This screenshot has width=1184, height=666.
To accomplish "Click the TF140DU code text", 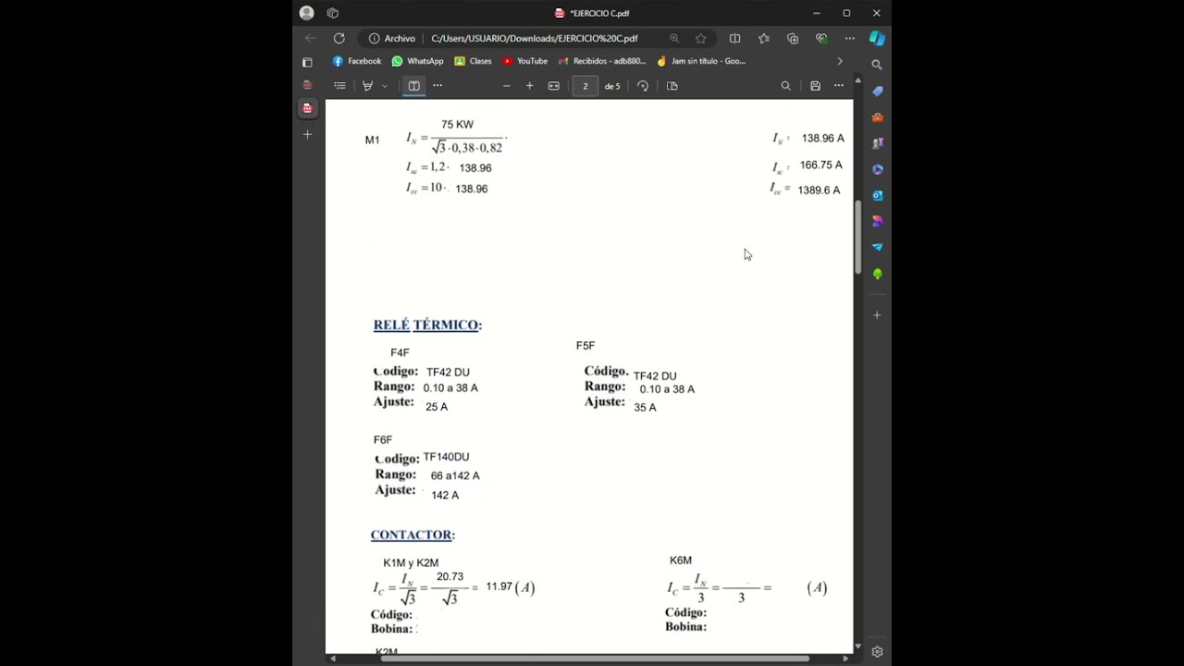I will pyautogui.click(x=446, y=457).
